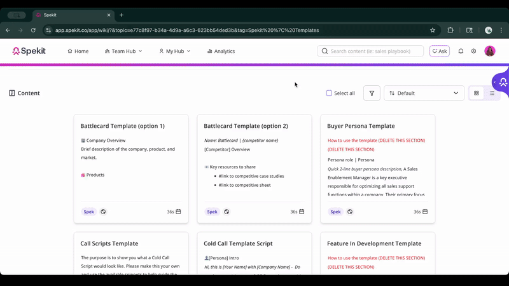Select the Spekit browser tab

(73, 15)
